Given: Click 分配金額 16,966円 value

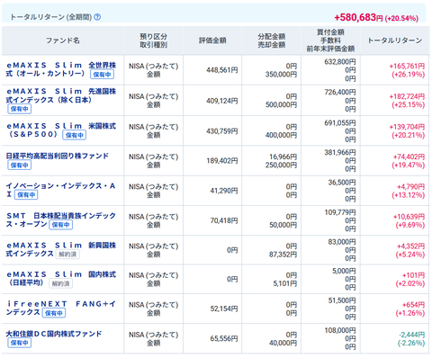Looking at the screenshot, I should coord(283,157).
